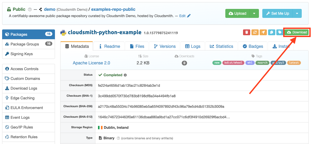Open Geo/IP Rules in the sidebar
The height and width of the screenshot is (144, 312).
(29, 127)
